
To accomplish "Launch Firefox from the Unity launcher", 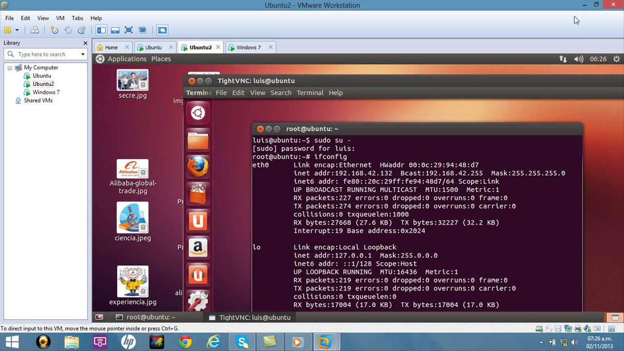I will coord(198,167).
